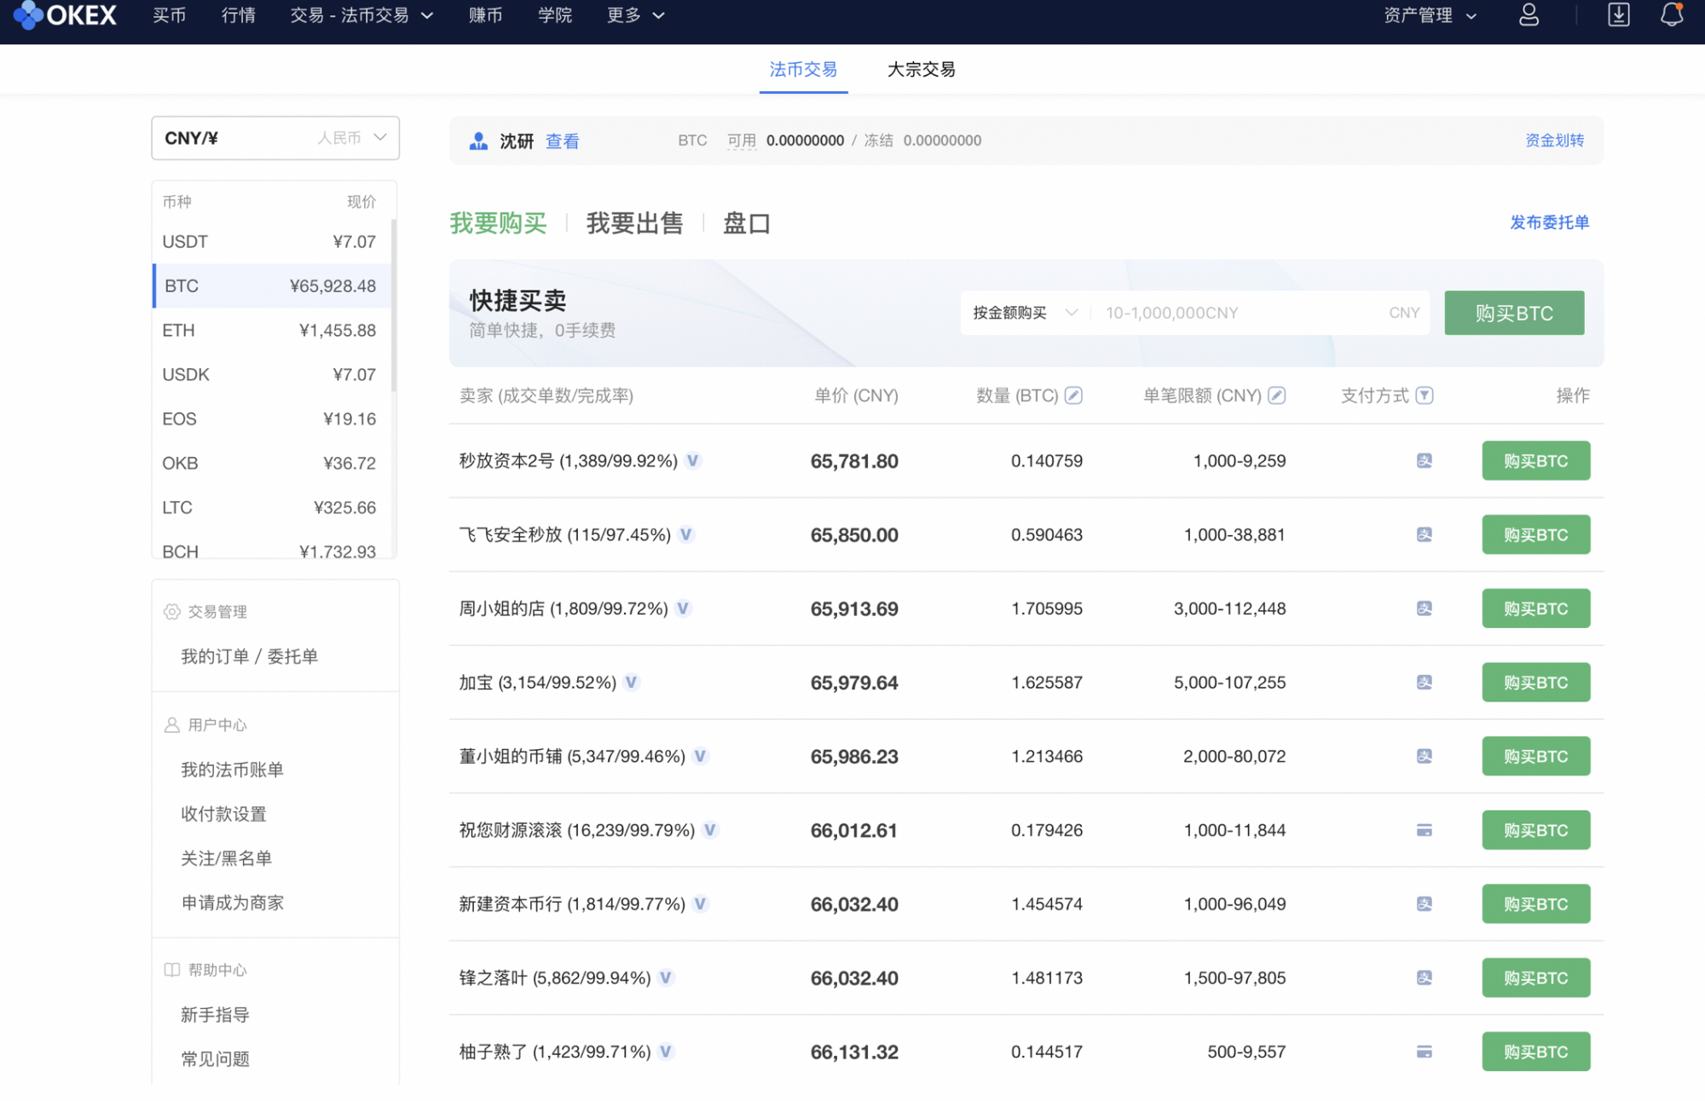This screenshot has width=1705, height=1101.
Task: Buy BTC from seller 柚子熟了
Action: tap(1535, 1052)
